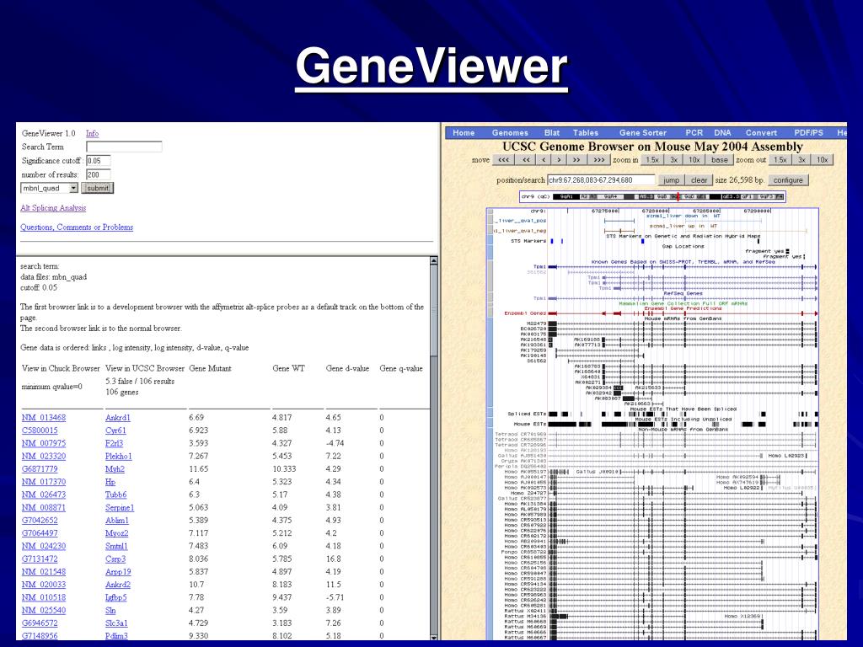Screen dimensions: 863x647
Task: Zoom out 10x in genome browser
Action: pos(823,159)
